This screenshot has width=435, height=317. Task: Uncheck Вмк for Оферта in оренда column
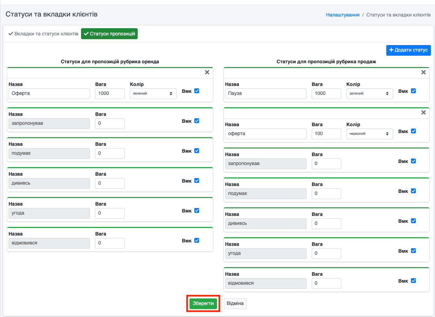pyautogui.click(x=197, y=91)
